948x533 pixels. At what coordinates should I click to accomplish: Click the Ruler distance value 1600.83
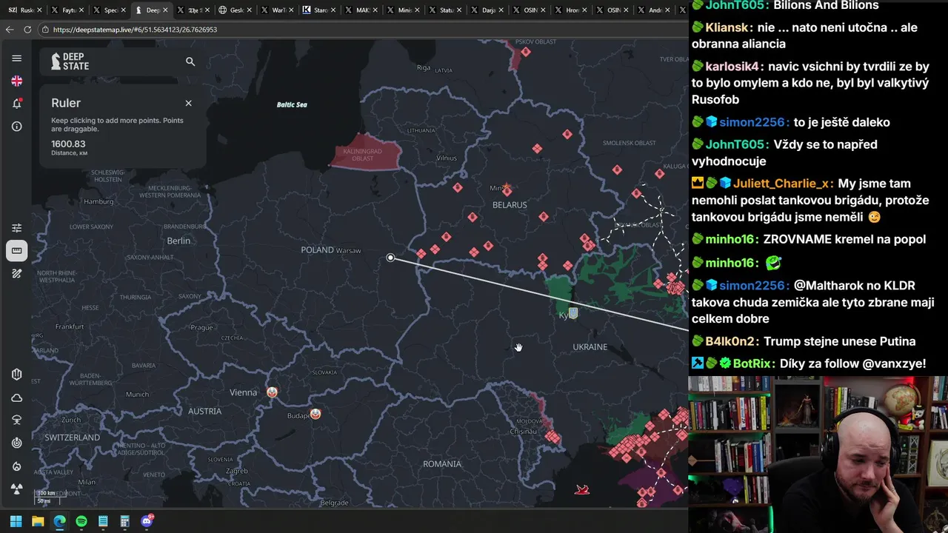(x=68, y=144)
